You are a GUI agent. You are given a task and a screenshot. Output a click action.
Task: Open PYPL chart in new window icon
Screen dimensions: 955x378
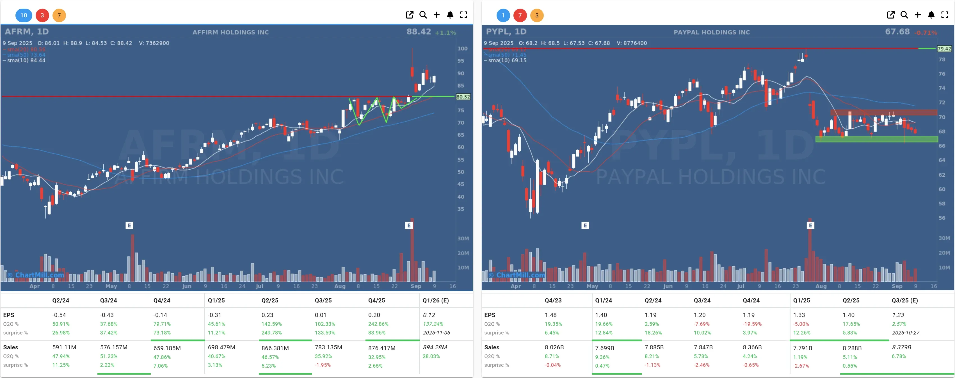click(890, 15)
